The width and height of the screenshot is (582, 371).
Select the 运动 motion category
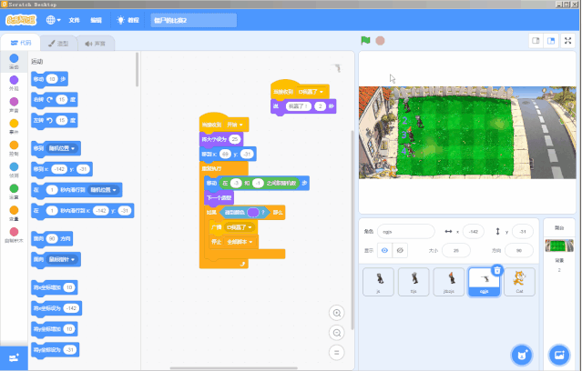pos(14,62)
